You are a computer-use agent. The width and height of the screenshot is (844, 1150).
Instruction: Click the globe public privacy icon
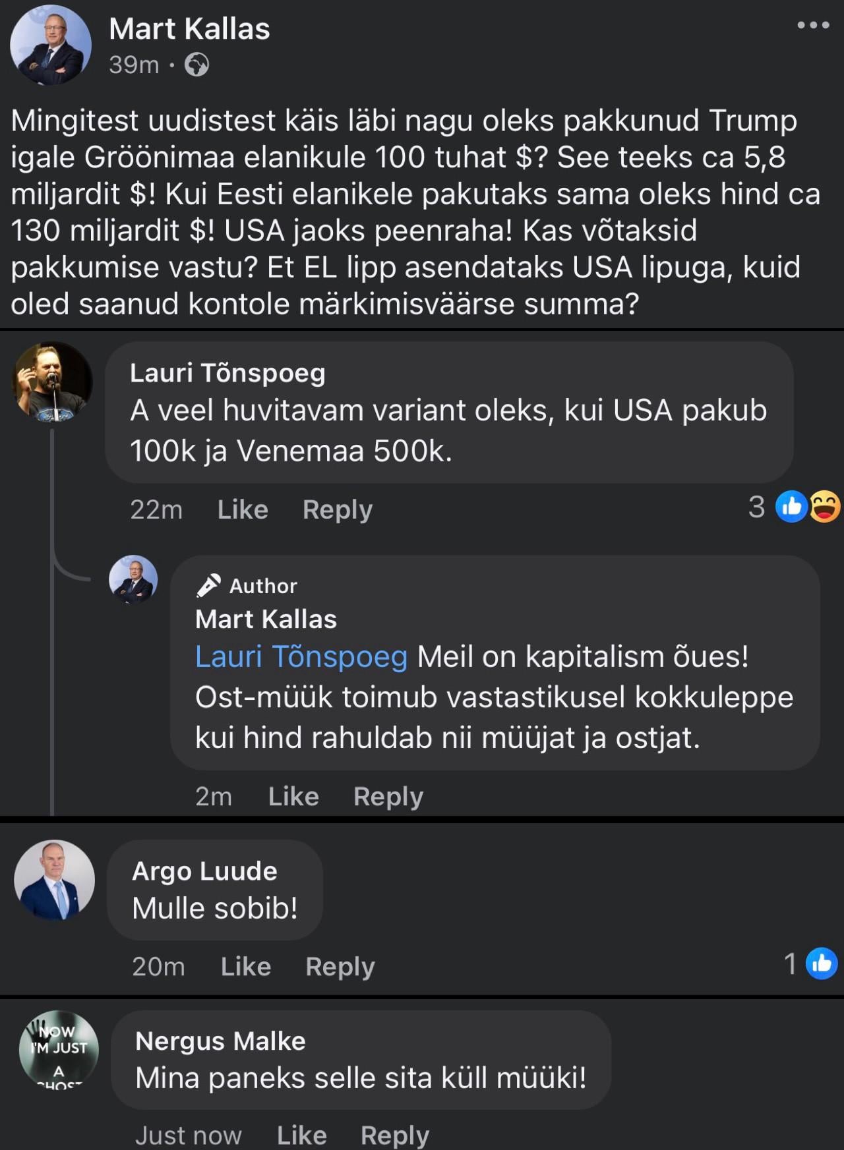(196, 65)
